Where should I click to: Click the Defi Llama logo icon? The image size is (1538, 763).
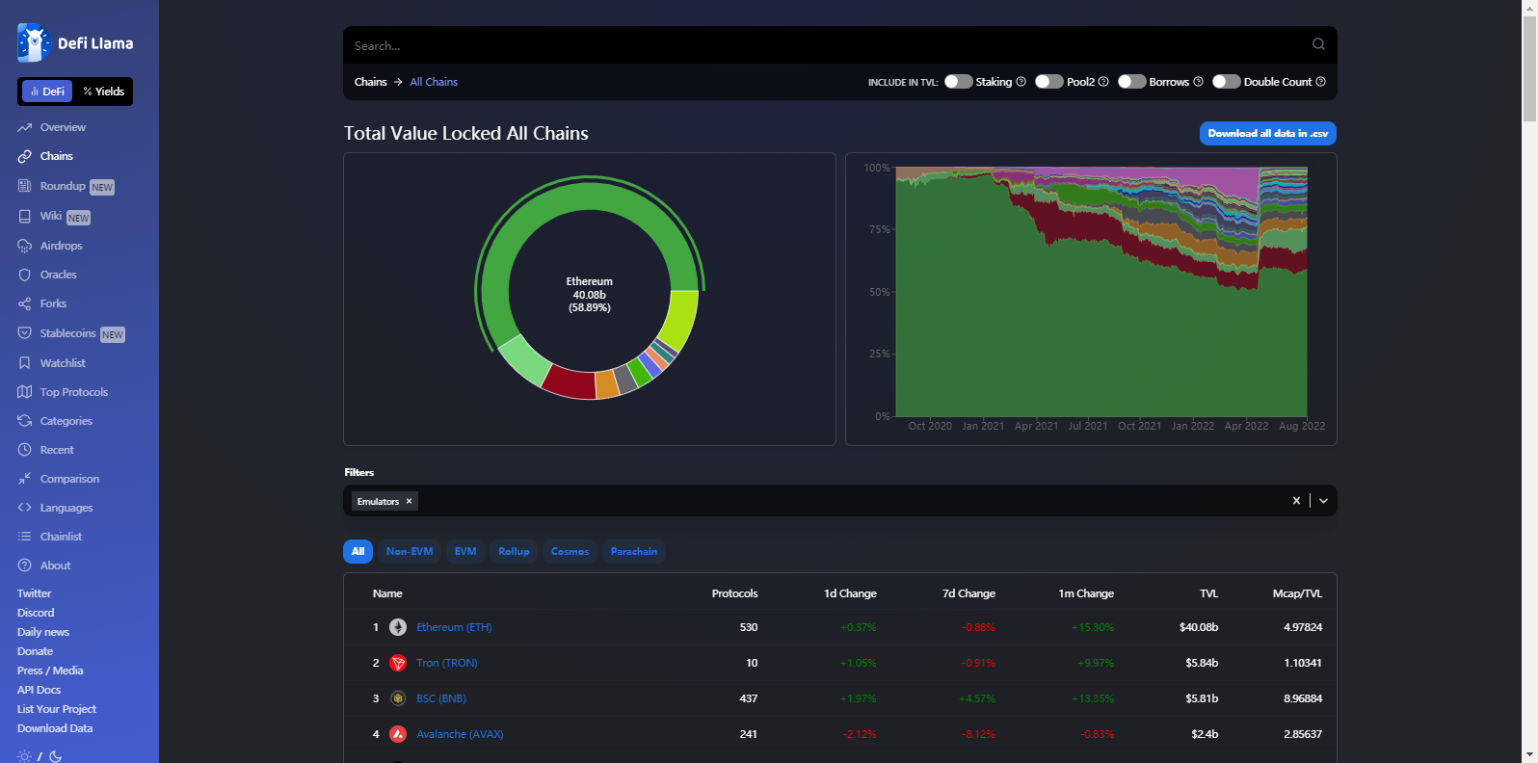click(x=34, y=43)
